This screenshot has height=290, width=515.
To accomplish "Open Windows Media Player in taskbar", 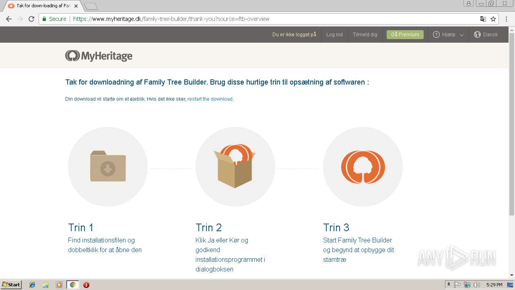I will tap(59, 285).
